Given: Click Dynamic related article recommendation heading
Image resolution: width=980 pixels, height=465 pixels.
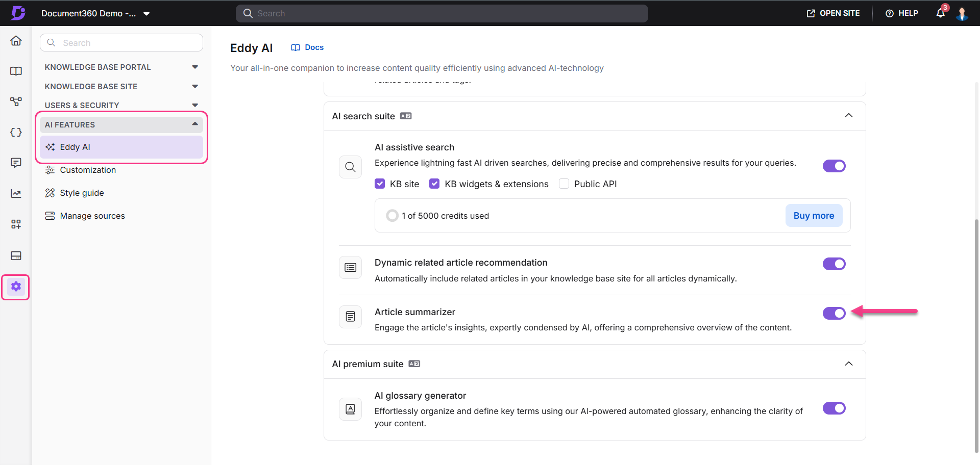Looking at the screenshot, I should pos(461,263).
